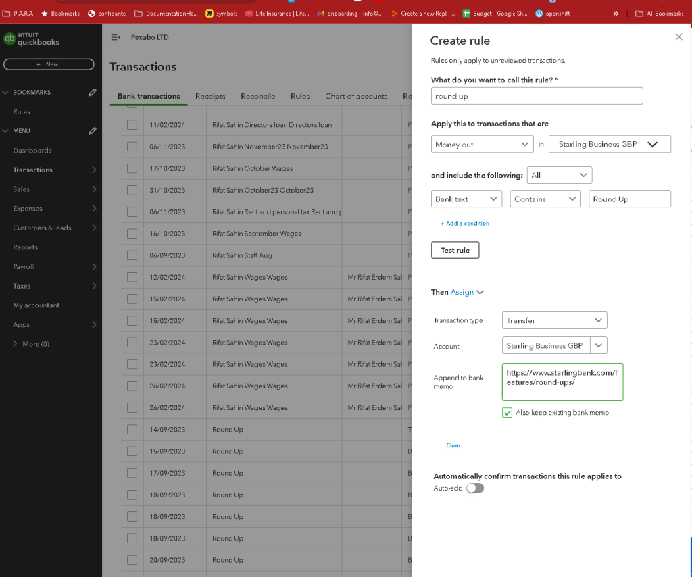Expand the Expenses sidebar submenu

pos(94,209)
